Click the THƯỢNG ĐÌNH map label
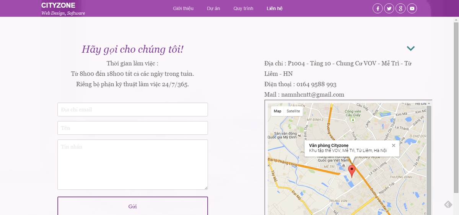This screenshot has height=215, width=459. point(401,177)
